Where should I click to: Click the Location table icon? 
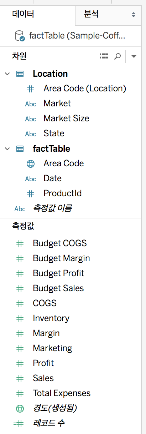(x=20, y=74)
